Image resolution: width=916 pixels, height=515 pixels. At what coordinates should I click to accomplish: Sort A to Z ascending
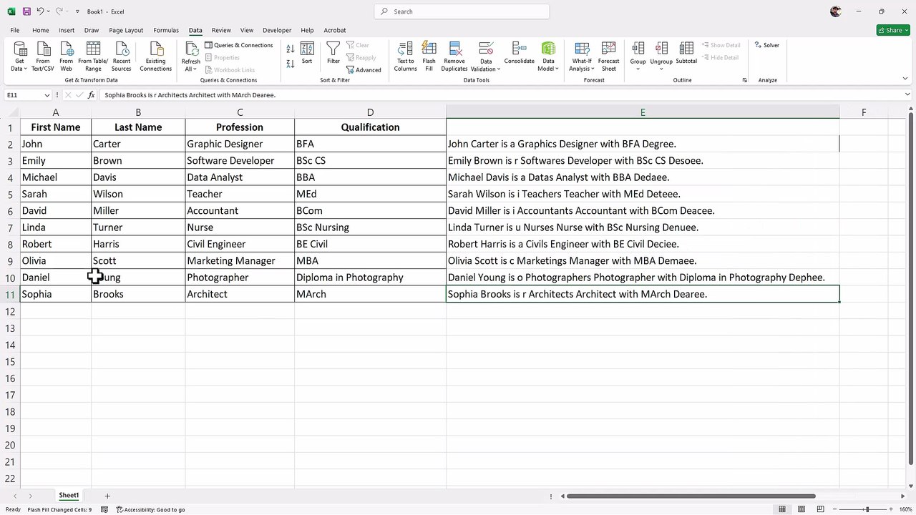(291, 49)
